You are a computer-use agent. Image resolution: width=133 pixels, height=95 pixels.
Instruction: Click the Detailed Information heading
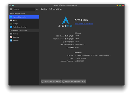[19, 30]
